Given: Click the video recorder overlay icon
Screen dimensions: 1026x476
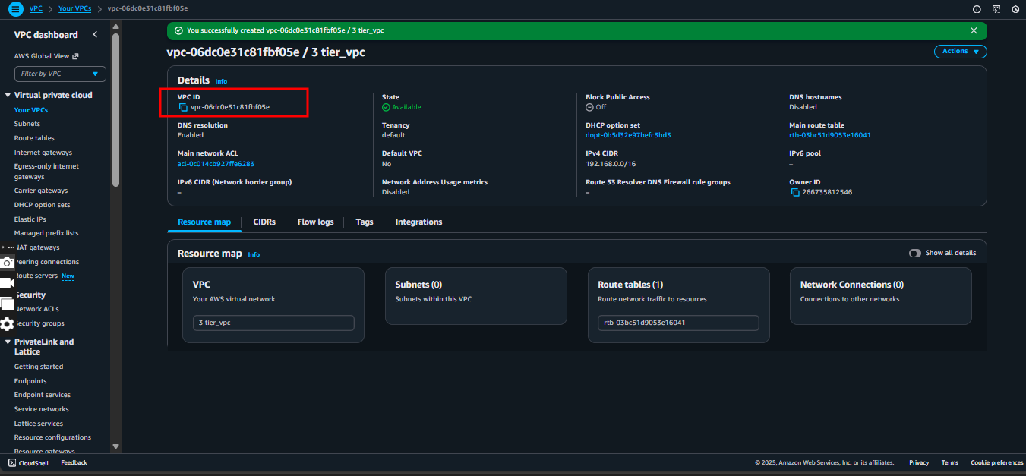Looking at the screenshot, I should pos(7,282).
